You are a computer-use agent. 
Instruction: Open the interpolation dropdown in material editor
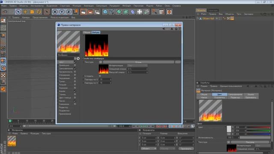pos(137,65)
